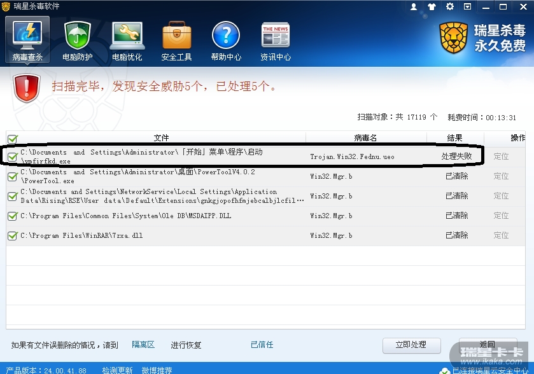
Task: Click the Rising lion logo
Action: pyautogui.click(x=453, y=38)
